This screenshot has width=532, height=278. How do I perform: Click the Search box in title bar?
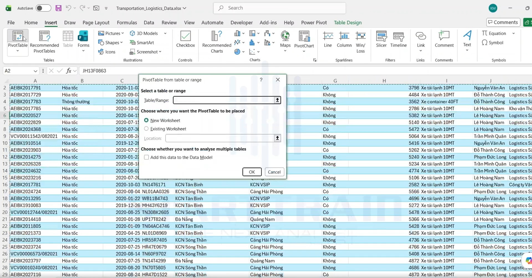pyautogui.click(x=279, y=8)
